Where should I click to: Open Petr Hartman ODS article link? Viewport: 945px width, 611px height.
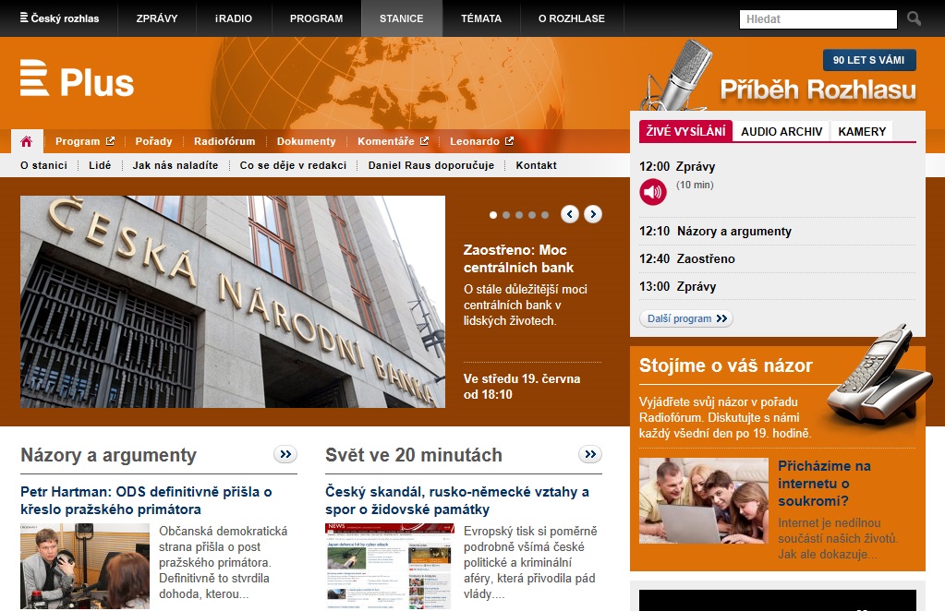146,500
